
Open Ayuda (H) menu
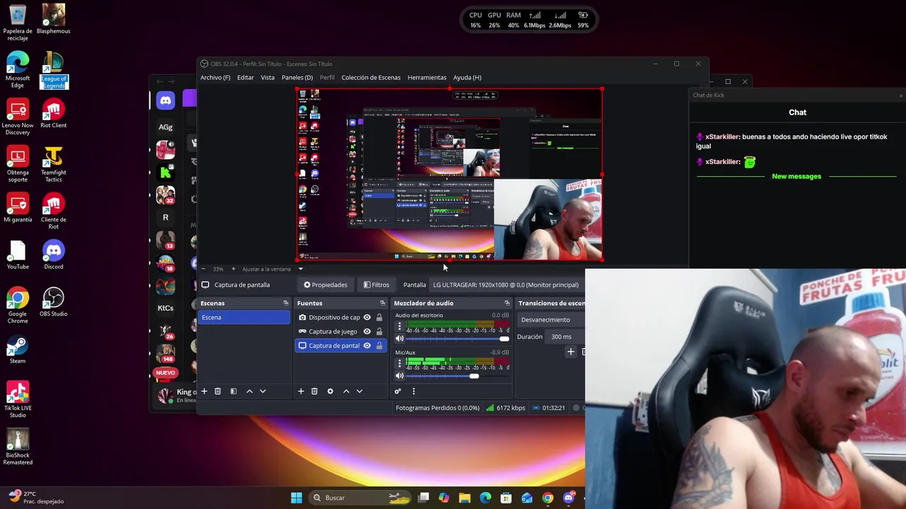(x=467, y=78)
